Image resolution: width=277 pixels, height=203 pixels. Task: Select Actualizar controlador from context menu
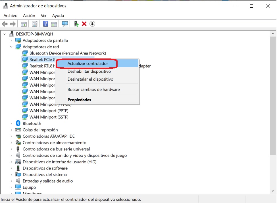(x=88, y=64)
